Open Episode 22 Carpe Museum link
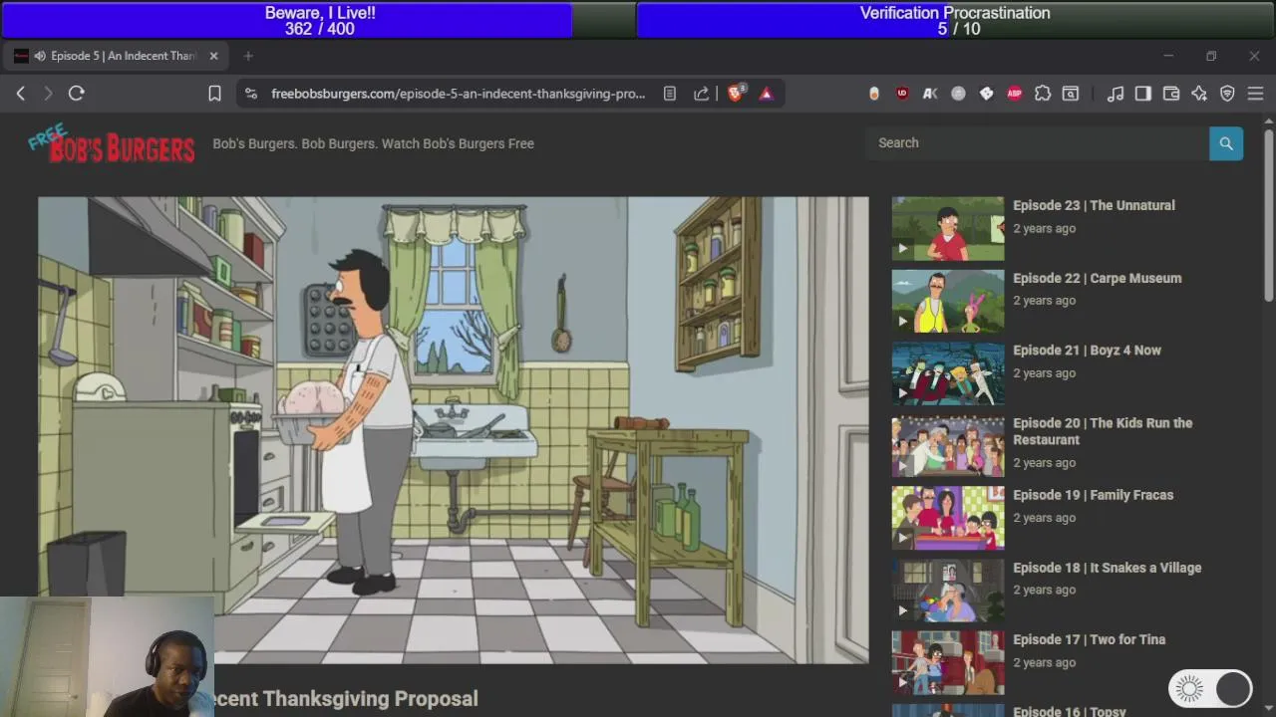The image size is (1276, 717). [1097, 278]
